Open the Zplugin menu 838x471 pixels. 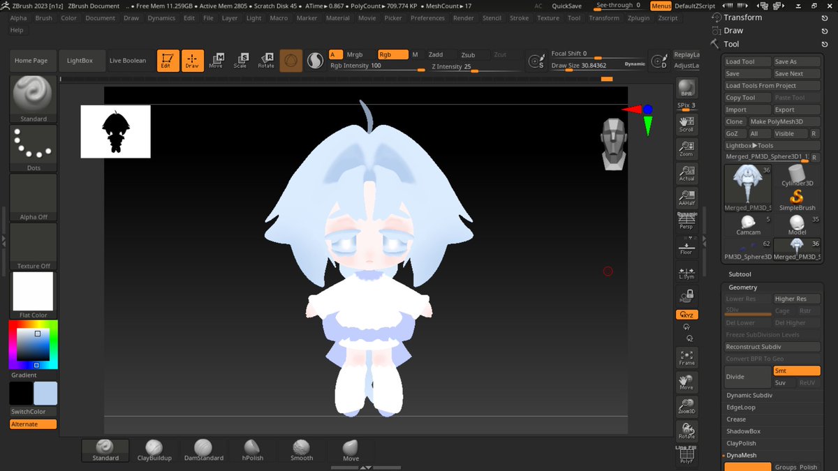[x=638, y=18]
